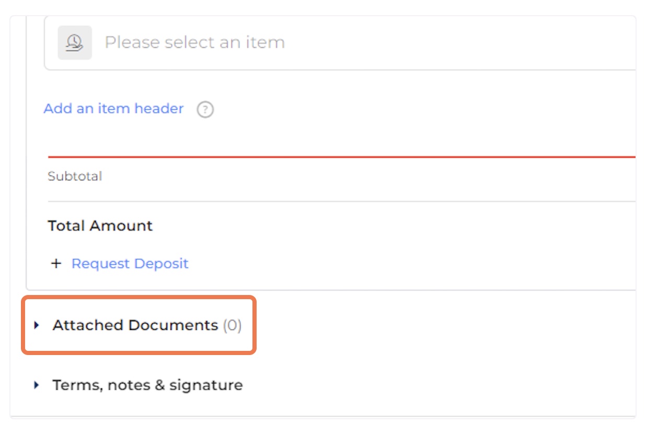Viewport: 646px width, 425px height.
Task: Click the red divider line above Subtotal
Action: tap(342, 156)
